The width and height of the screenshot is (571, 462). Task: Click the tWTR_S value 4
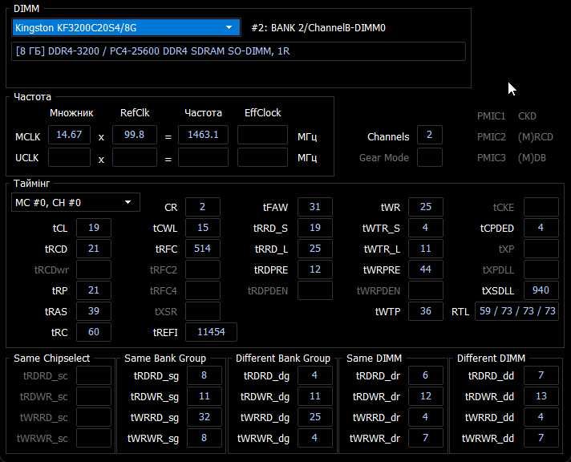(426, 228)
